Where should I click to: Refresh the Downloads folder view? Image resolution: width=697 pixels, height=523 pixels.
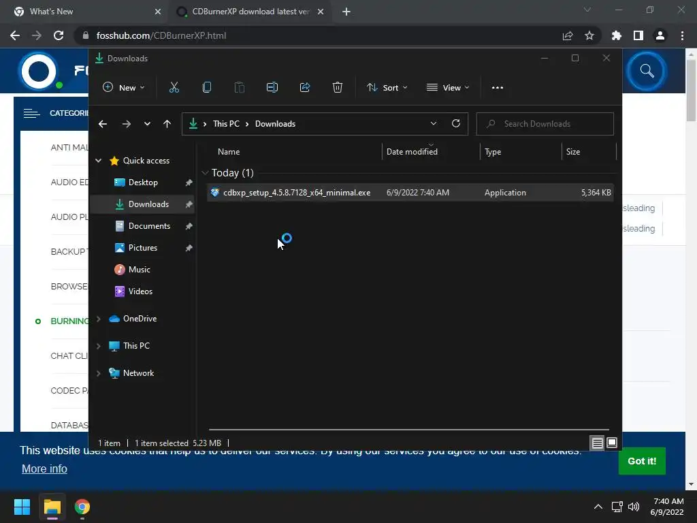(x=455, y=124)
